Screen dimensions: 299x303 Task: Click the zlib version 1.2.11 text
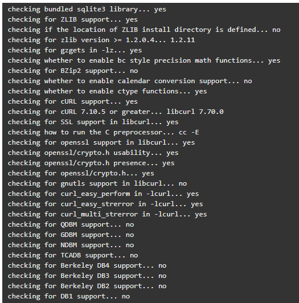183,40
